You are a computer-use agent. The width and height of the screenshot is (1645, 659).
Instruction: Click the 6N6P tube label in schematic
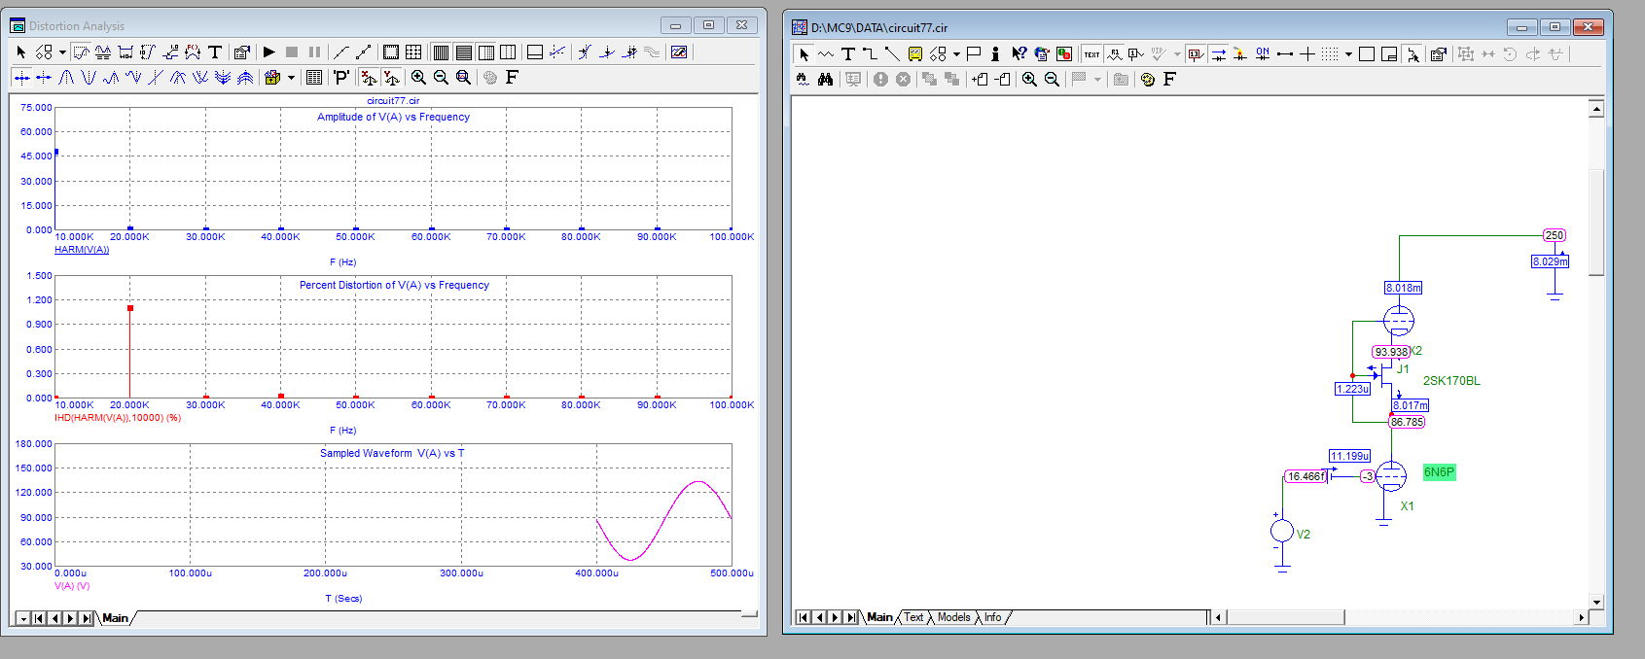1439,472
